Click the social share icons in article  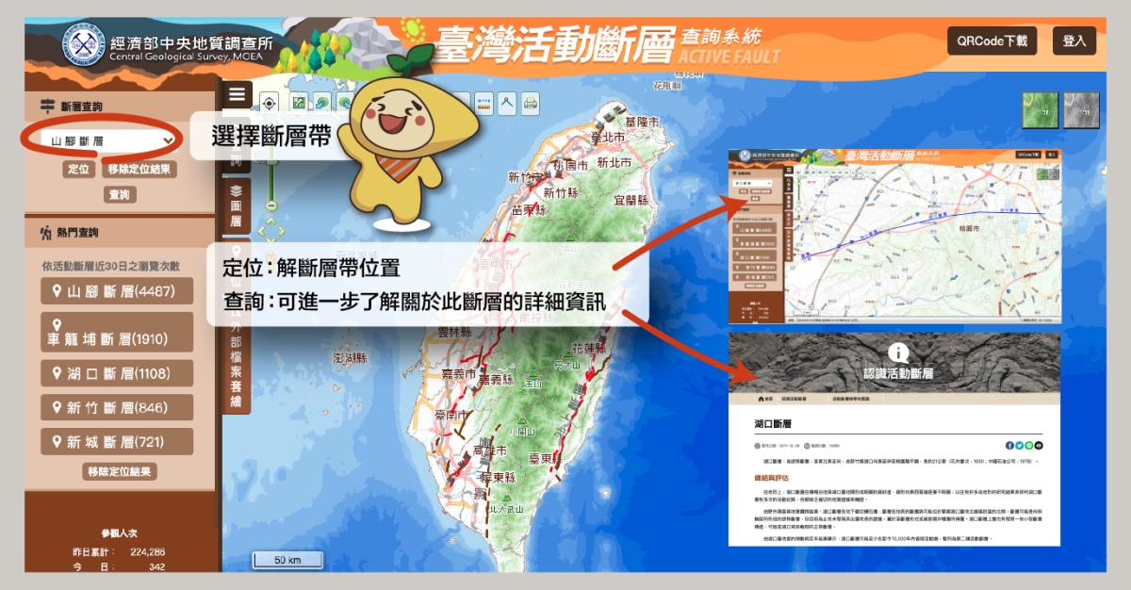pyautogui.click(x=1024, y=445)
